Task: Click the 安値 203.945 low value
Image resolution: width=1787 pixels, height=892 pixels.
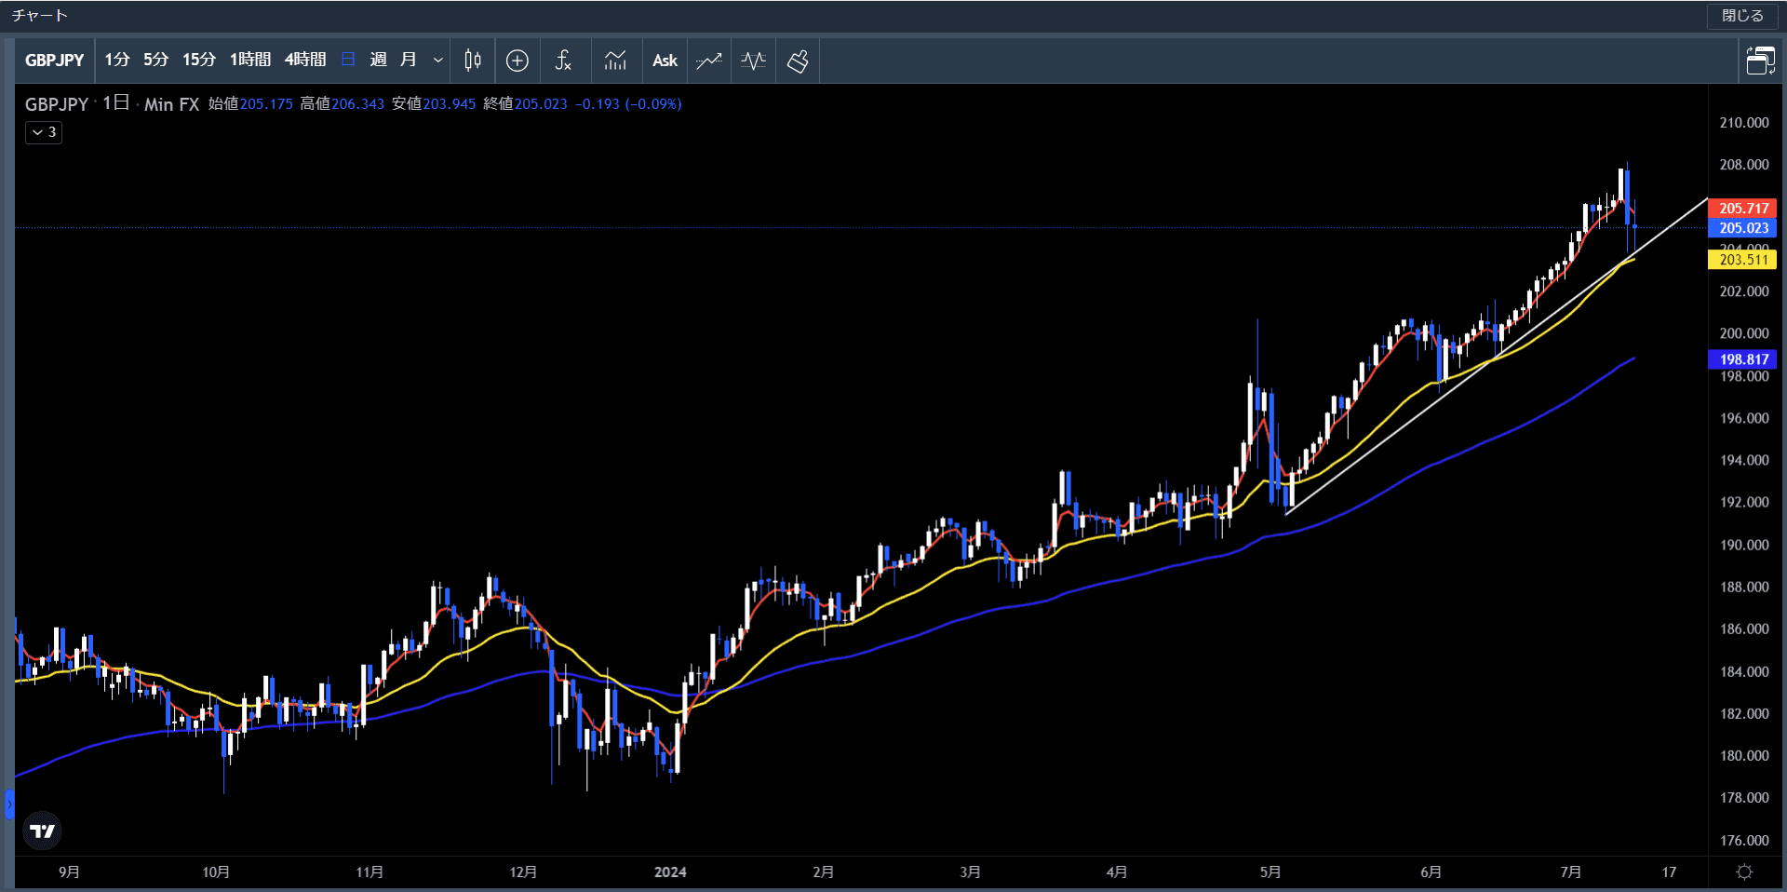Action: 434,104
